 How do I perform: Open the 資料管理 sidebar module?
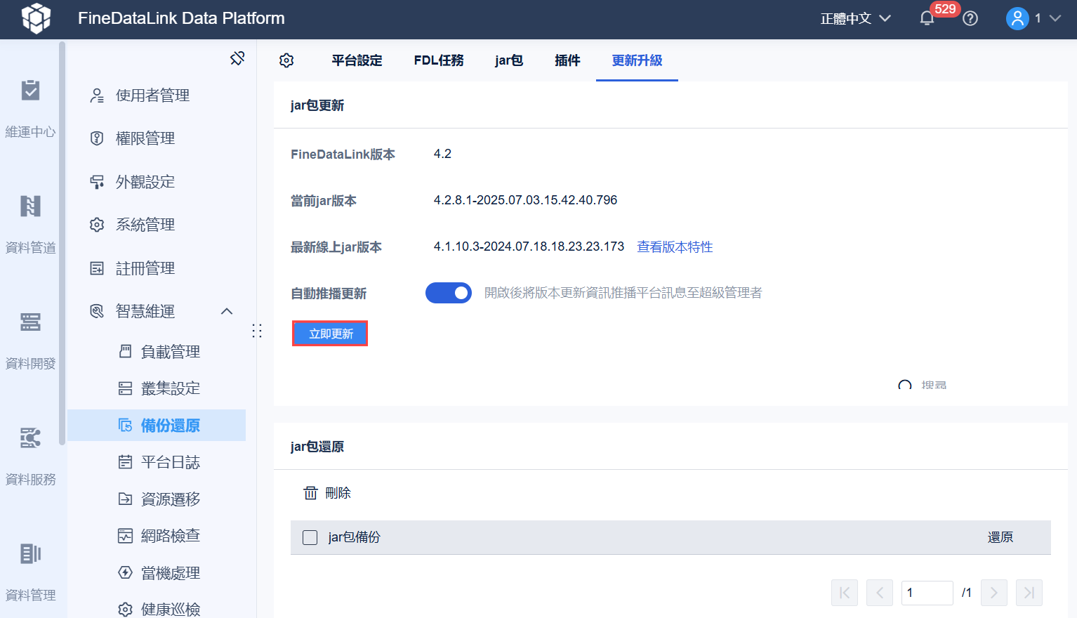(x=30, y=572)
